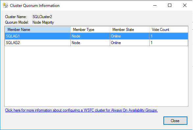Sort by Vote Count column header
193x130 pixels.
click(x=169, y=30)
